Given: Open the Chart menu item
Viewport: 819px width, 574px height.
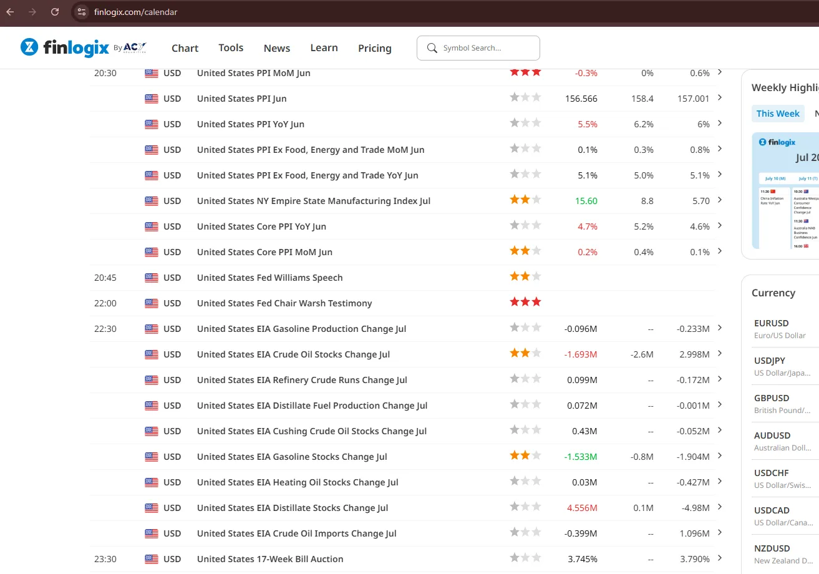Looking at the screenshot, I should 185,48.
